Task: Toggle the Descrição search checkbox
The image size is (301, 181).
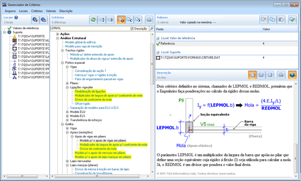Action: (132, 29)
